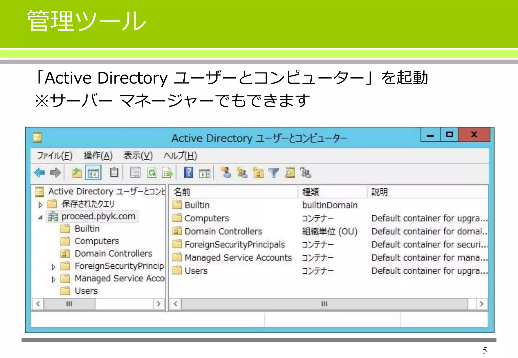Close the Active Directory window
The image size is (518, 358).
pyautogui.click(x=474, y=135)
